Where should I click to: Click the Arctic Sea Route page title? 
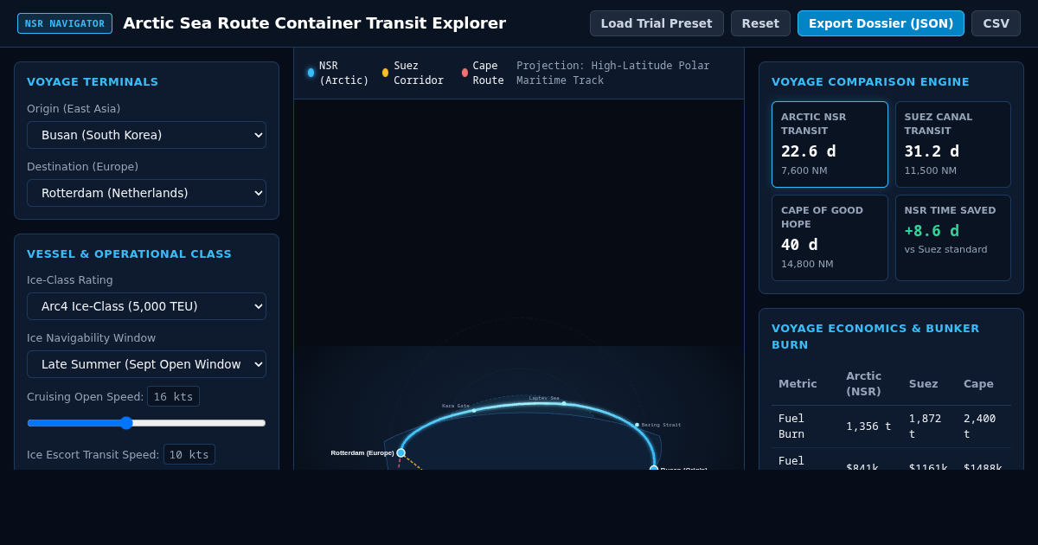314,23
